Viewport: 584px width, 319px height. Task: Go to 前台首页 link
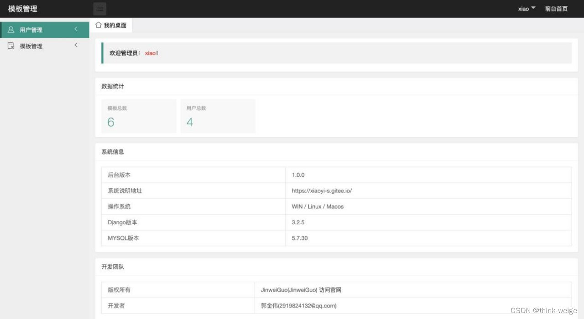(556, 9)
